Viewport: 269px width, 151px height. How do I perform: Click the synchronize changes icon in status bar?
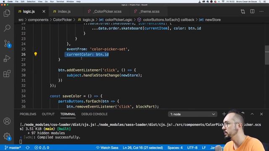pyautogui.click(x=28, y=148)
